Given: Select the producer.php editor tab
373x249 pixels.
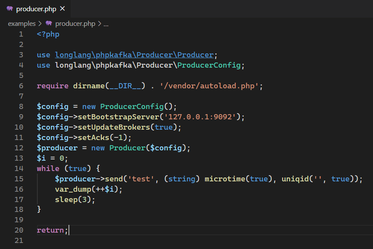Looking at the screenshot, I should click(35, 9).
